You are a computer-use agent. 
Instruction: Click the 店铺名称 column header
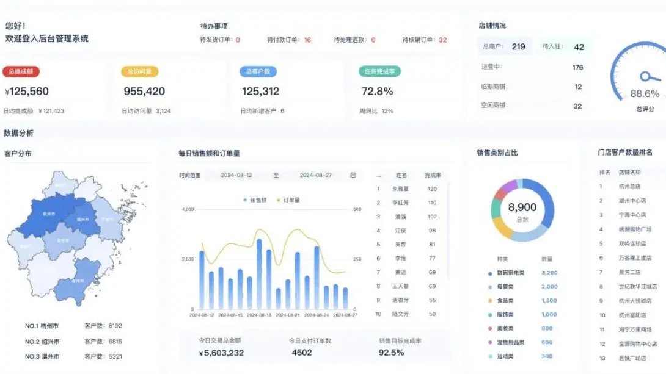(x=629, y=173)
